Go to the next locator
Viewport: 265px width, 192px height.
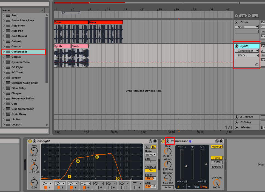pos(249,16)
